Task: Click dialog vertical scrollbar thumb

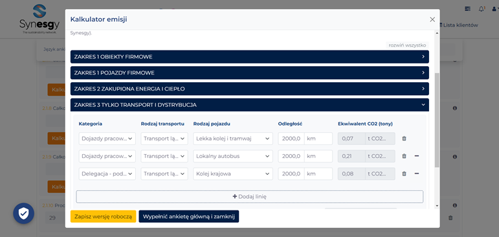Action: point(437,120)
